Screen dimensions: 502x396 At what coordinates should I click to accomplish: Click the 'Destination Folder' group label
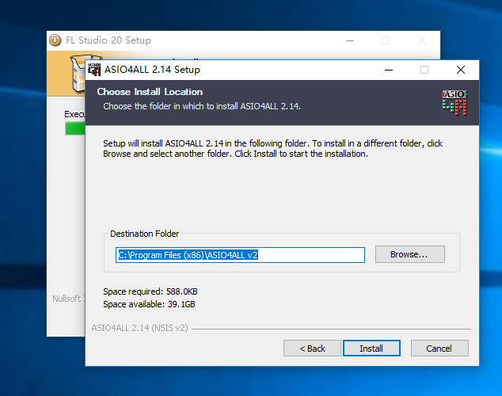(x=144, y=234)
